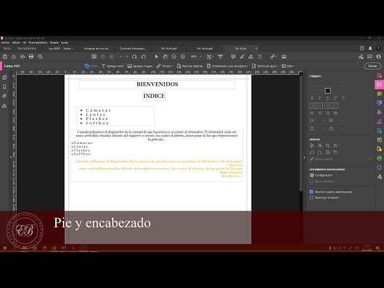384x288 pixels.
Task: Apply italic text format icon
Action: click(320, 98)
